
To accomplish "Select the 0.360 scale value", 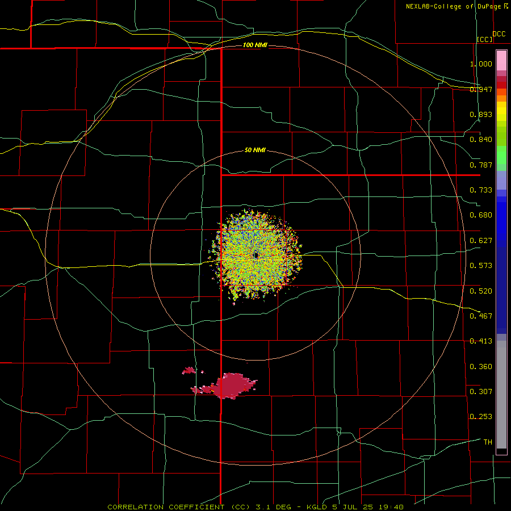I will 481,367.
